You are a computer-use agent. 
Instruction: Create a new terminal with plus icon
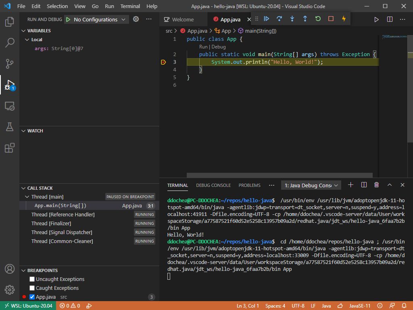click(x=350, y=185)
